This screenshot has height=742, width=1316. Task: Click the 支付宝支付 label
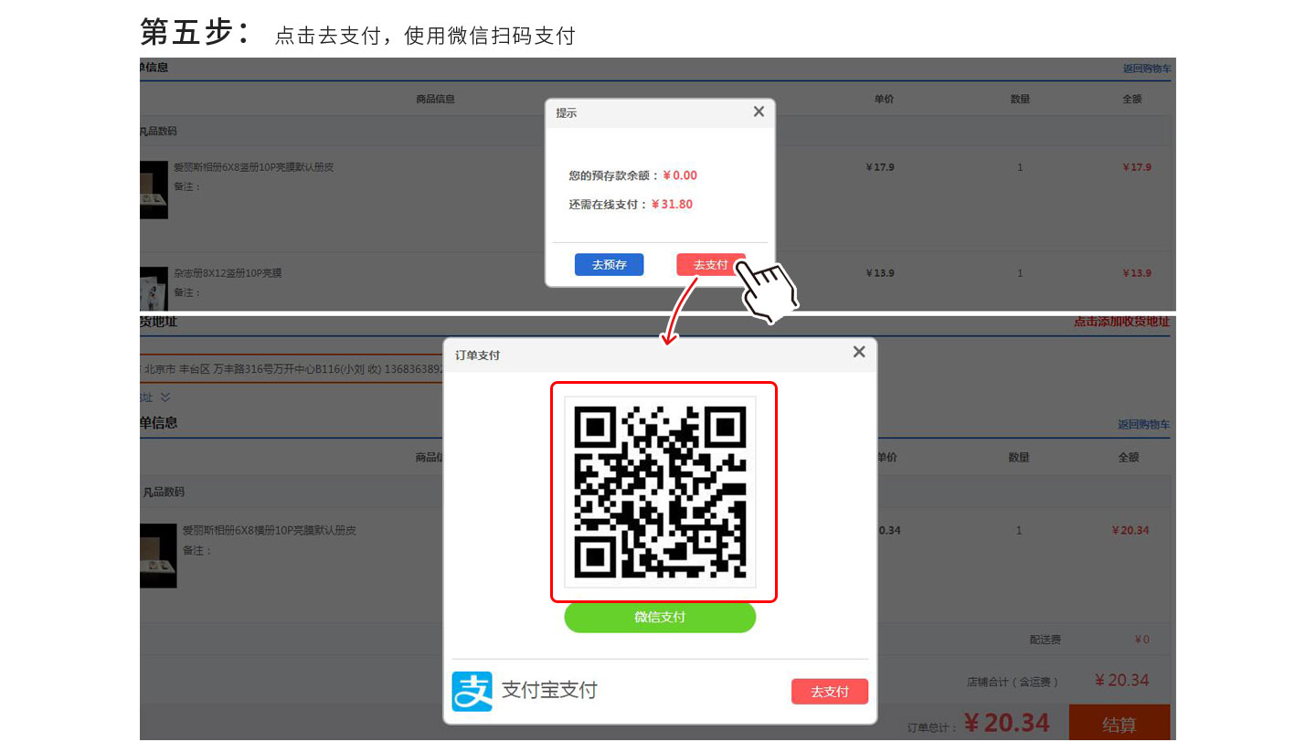tap(549, 691)
